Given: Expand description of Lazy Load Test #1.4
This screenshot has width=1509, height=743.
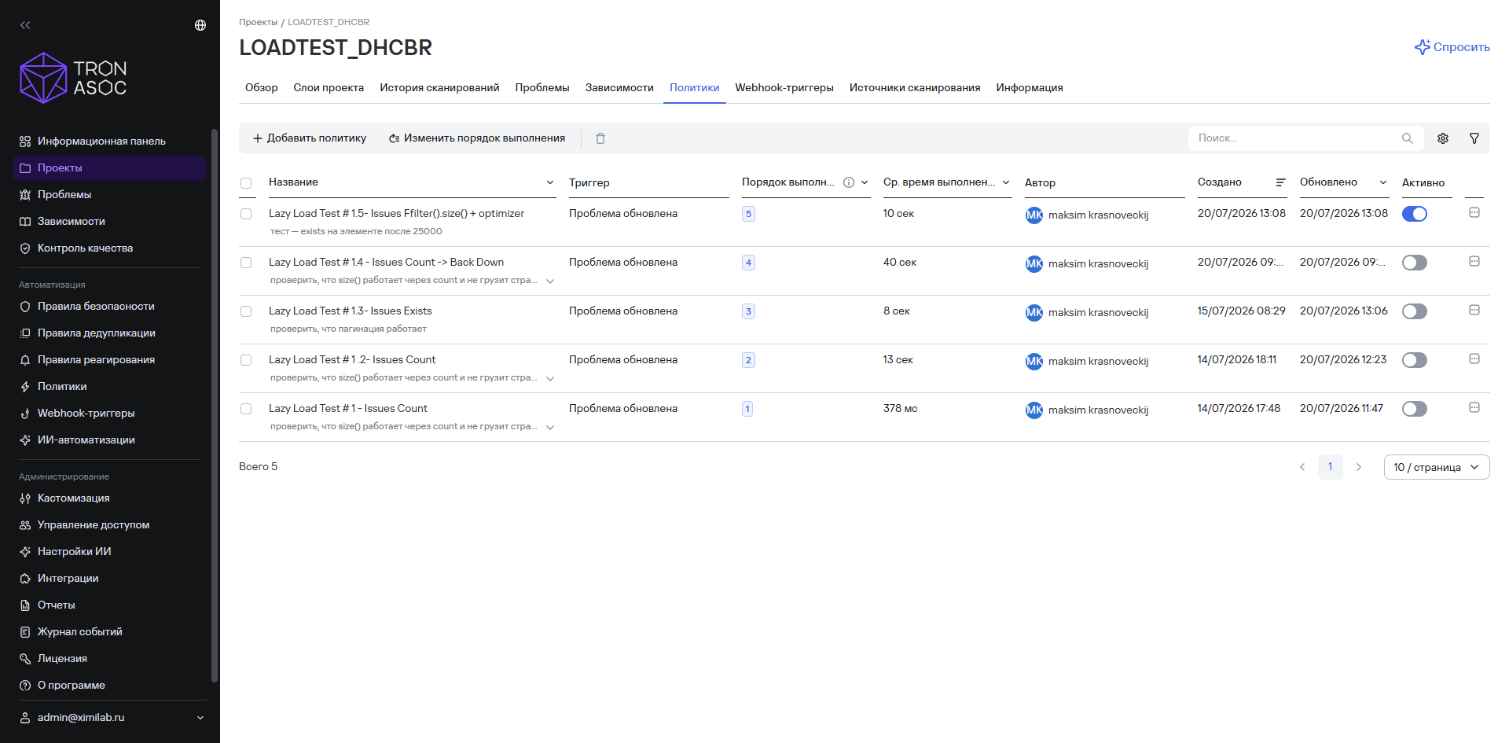Looking at the screenshot, I should 550,281.
